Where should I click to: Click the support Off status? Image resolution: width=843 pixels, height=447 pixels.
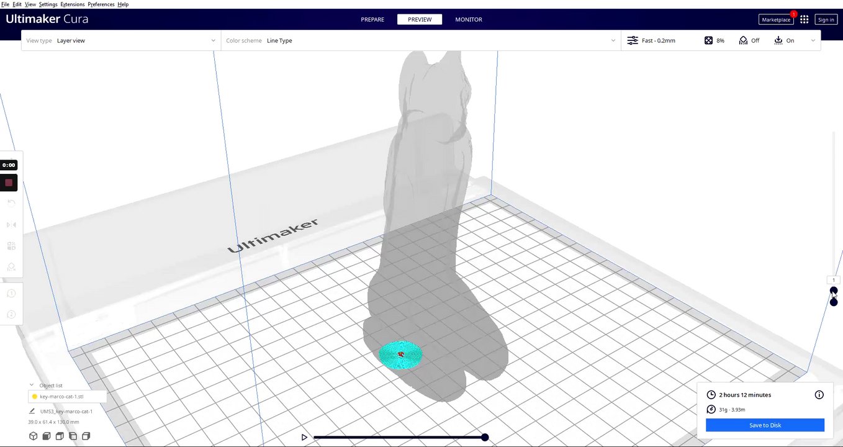(755, 40)
